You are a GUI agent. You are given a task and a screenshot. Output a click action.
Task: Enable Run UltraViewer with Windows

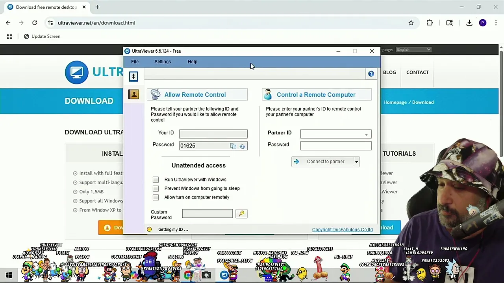click(156, 180)
